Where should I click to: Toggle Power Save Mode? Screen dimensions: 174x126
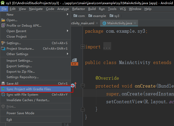(35, 113)
